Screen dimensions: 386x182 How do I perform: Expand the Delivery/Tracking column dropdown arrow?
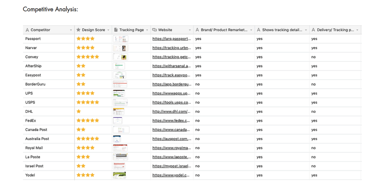[x=357, y=30]
